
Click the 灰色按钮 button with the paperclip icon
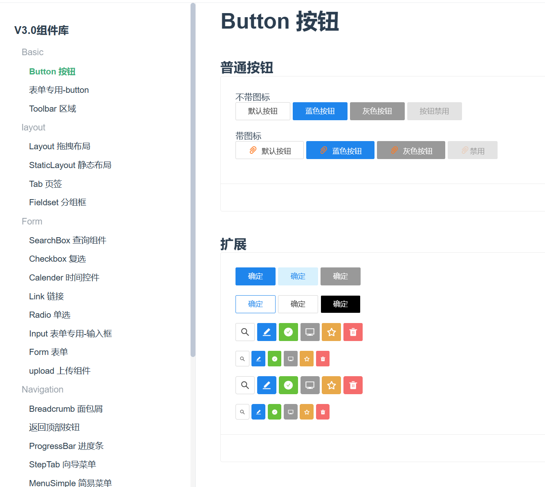(411, 150)
